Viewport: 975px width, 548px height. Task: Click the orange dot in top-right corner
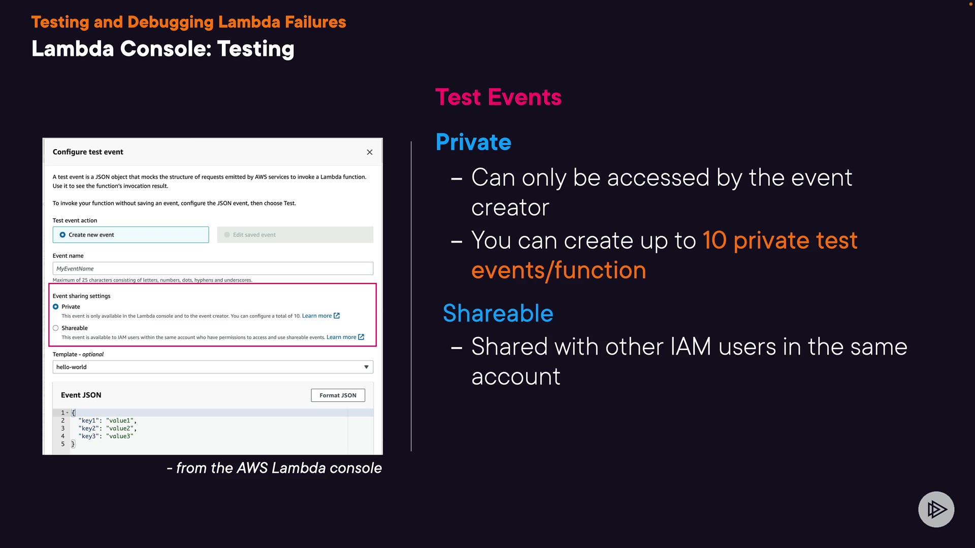point(970,4)
